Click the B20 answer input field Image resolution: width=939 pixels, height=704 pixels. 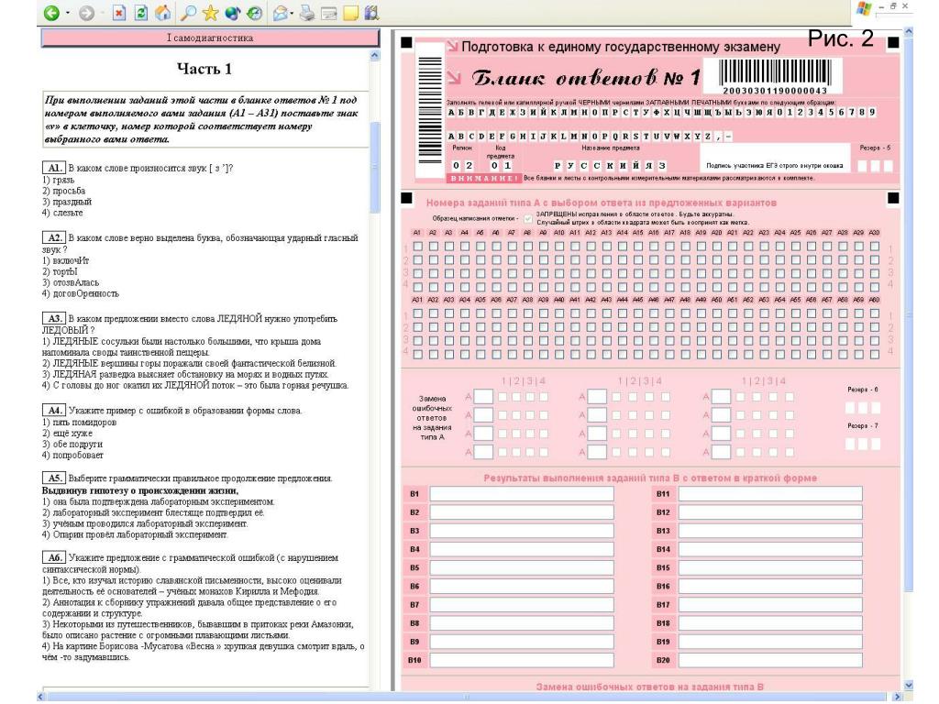click(x=770, y=660)
